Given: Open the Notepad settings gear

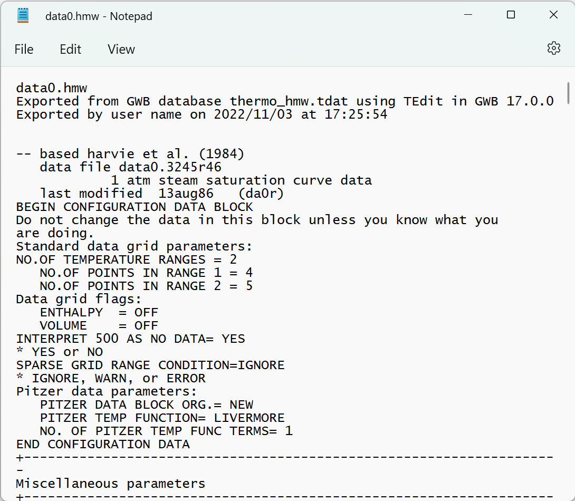Looking at the screenshot, I should 553,48.
